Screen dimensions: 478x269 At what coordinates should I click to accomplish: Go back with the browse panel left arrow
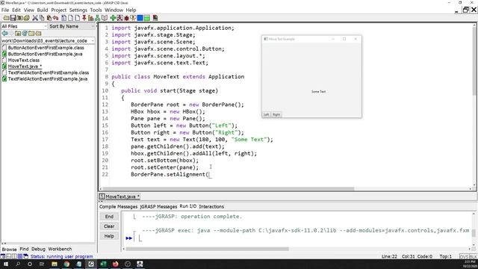click(x=4, y=33)
